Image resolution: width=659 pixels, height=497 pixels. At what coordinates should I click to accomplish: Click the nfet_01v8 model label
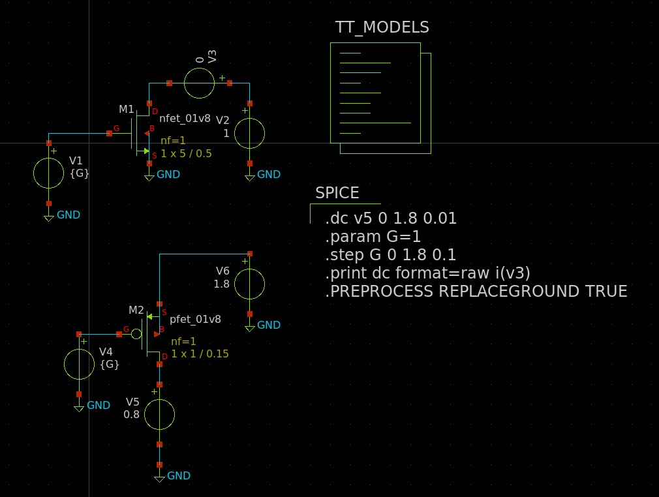[185, 119]
